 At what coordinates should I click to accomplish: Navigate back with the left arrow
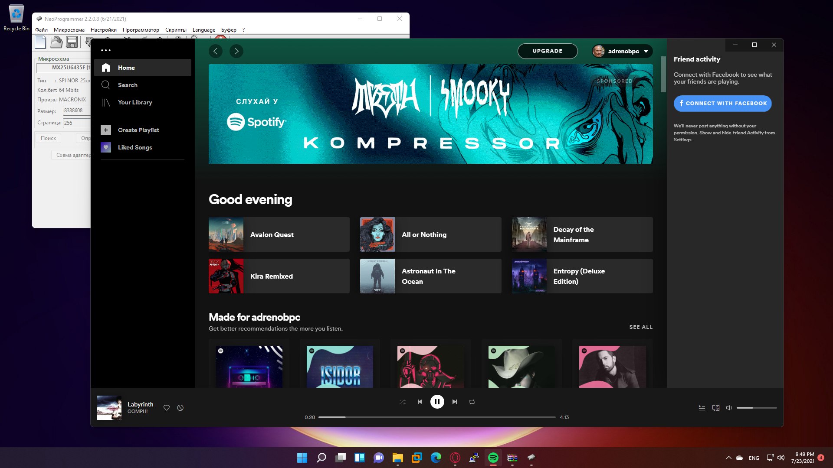click(216, 51)
